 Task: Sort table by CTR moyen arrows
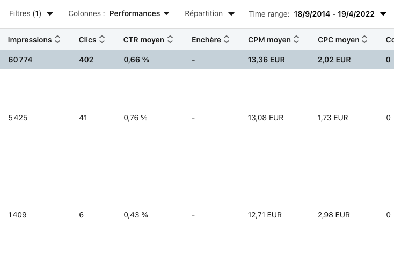(170, 40)
